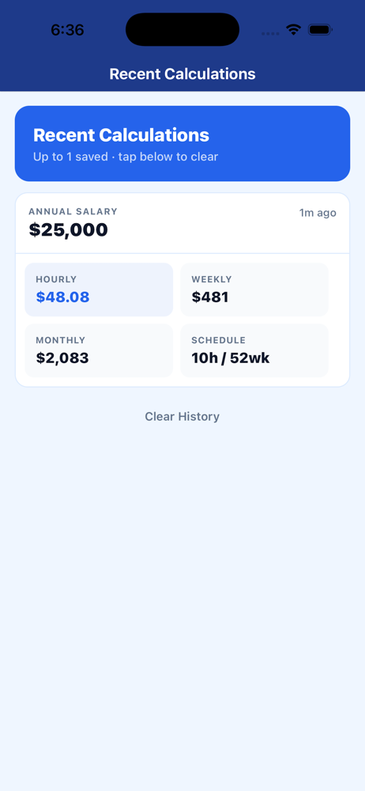The width and height of the screenshot is (365, 791).
Task: Tap the Recent Calculations navigation title
Action: 182,74
